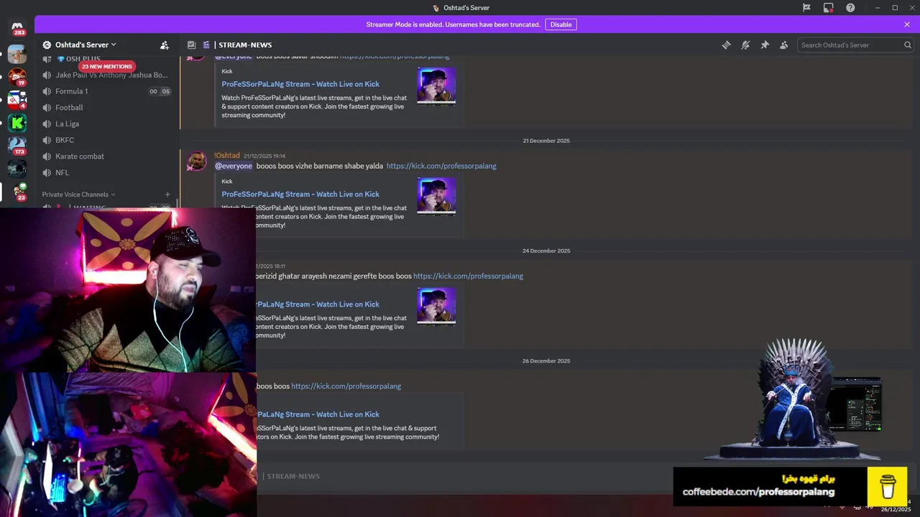
Task: Open the flag server icon with 4 badge
Action: [x=17, y=100]
